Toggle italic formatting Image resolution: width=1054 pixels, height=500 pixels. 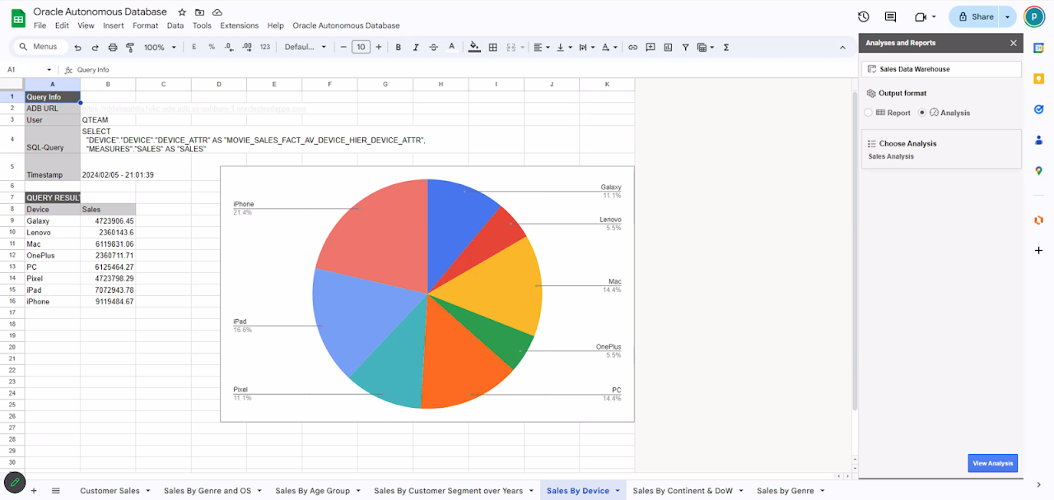[x=416, y=48]
